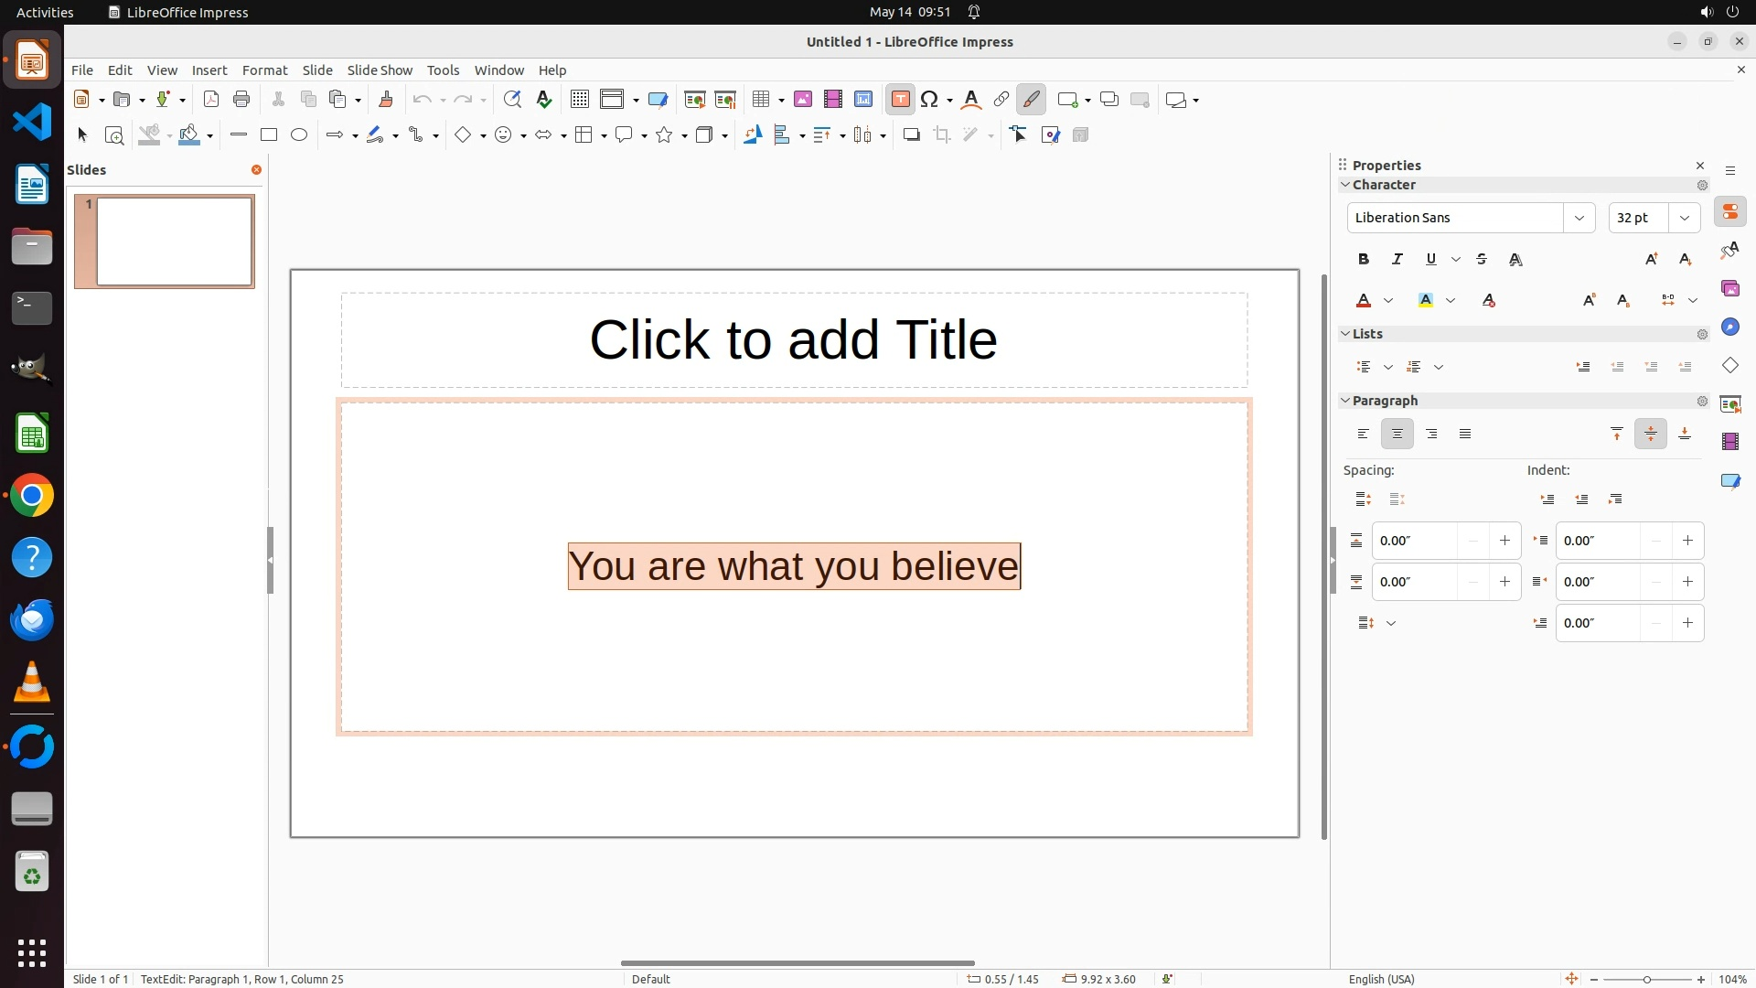Select the Ellipse drawing tool
Viewport: 1756px width, 988px height.
299,135
